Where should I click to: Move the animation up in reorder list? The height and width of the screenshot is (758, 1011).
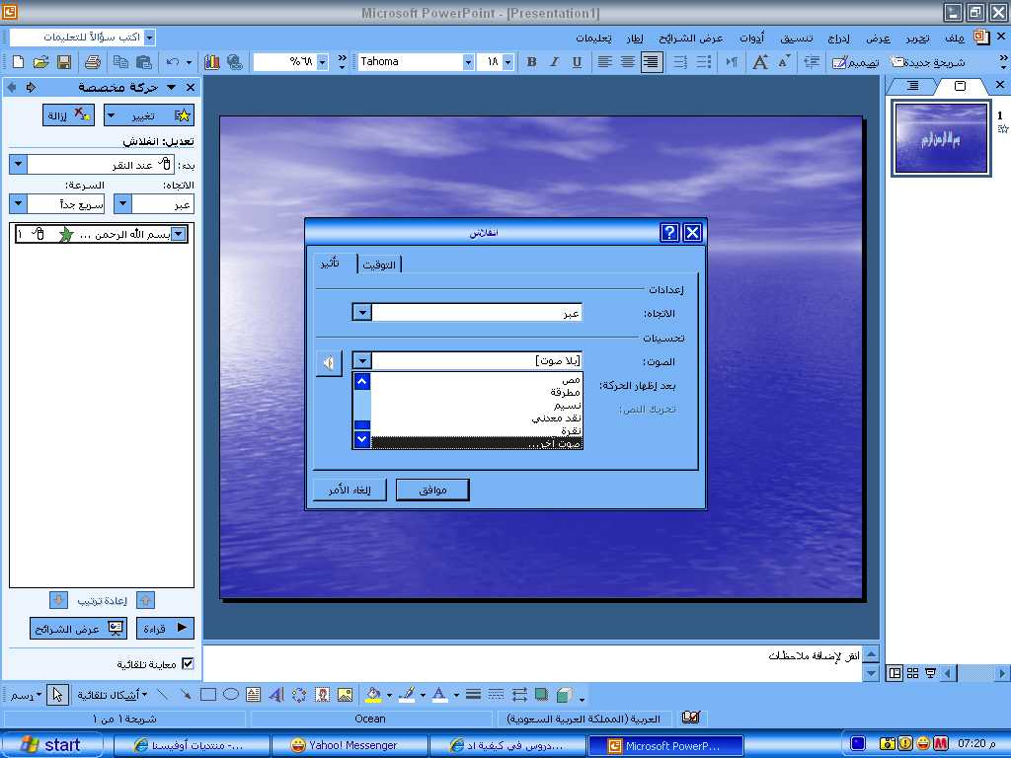tap(146, 600)
